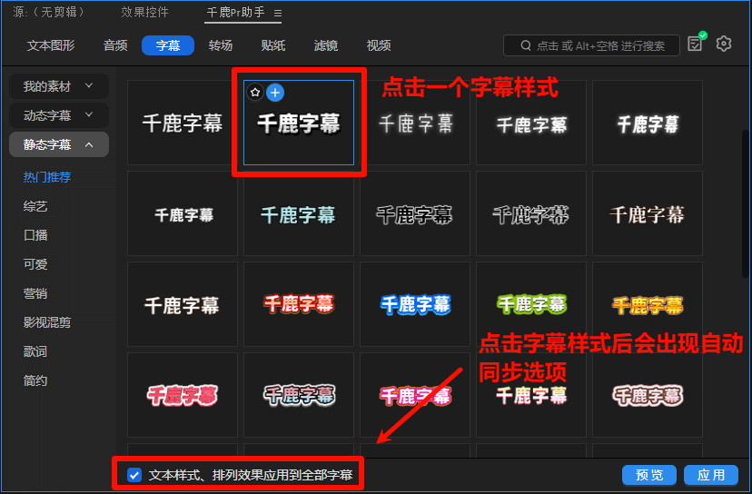Select the 口播 category
The image size is (752, 494).
tap(35, 235)
